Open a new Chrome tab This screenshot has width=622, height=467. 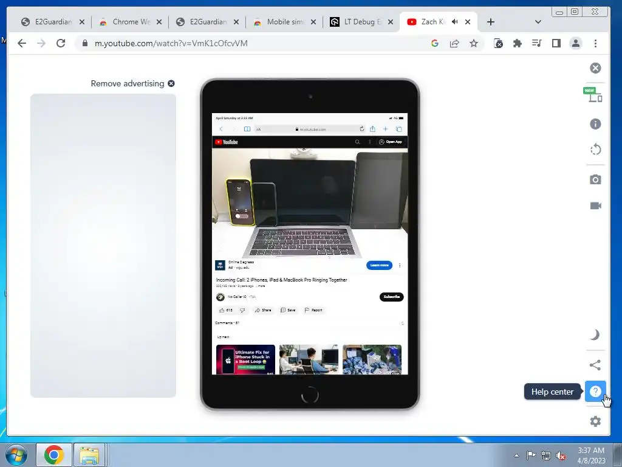click(491, 22)
